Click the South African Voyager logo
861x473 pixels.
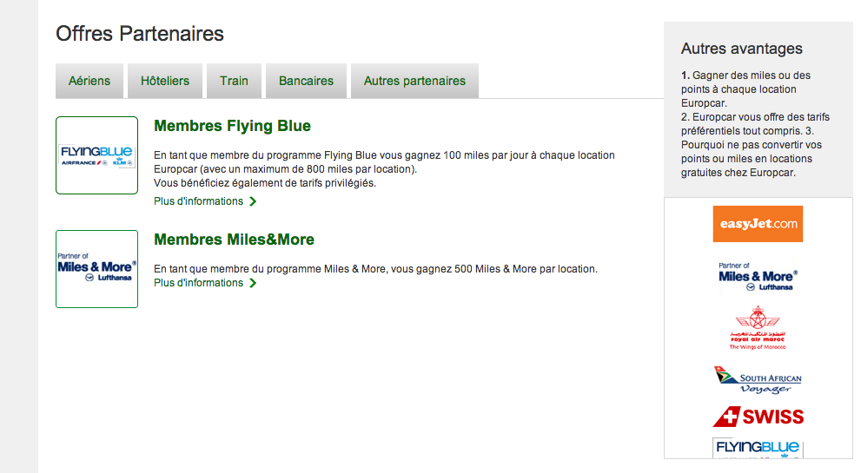click(758, 380)
